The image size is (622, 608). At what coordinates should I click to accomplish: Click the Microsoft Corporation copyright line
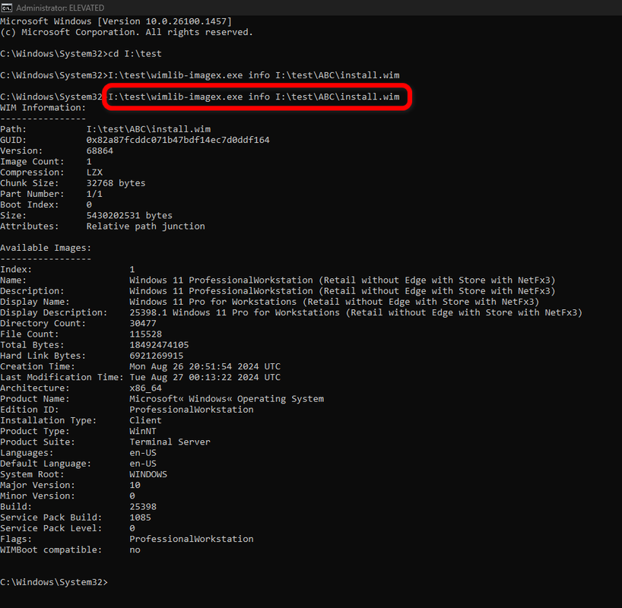(x=126, y=32)
